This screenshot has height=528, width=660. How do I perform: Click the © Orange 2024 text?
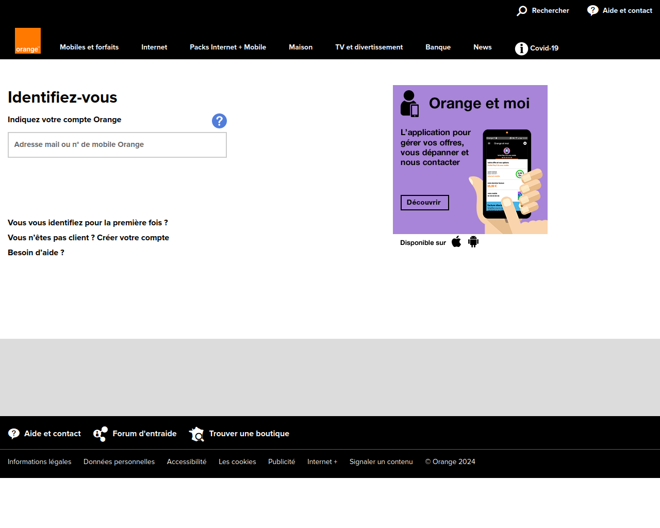tap(450, 461)
